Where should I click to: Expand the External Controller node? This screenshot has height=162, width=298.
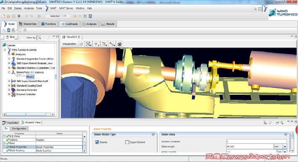point(9,94)
